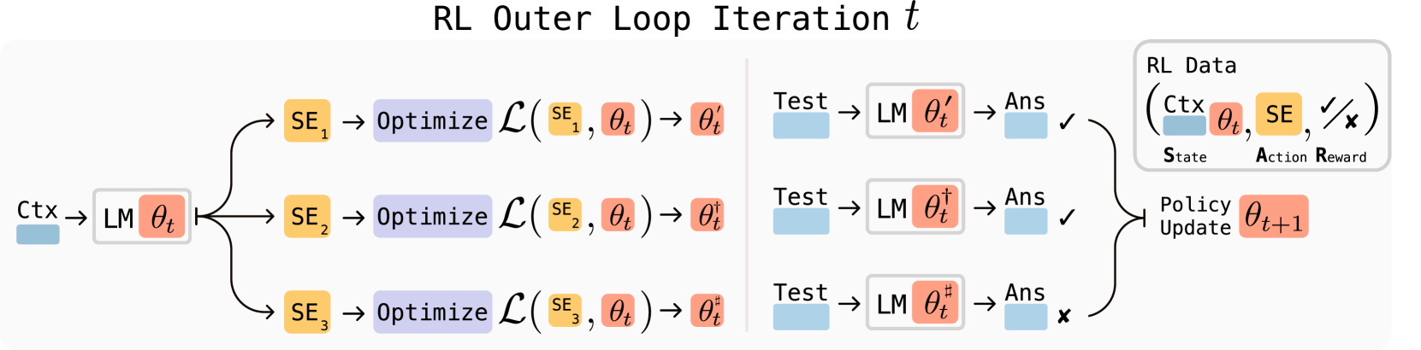Click the checkmark after the top Ans box
Viewport: 1421px width, 350px height.
1066,122
